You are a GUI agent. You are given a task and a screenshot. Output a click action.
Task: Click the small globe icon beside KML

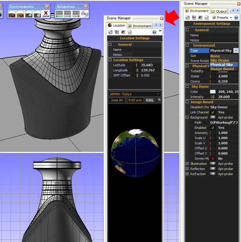158,100
